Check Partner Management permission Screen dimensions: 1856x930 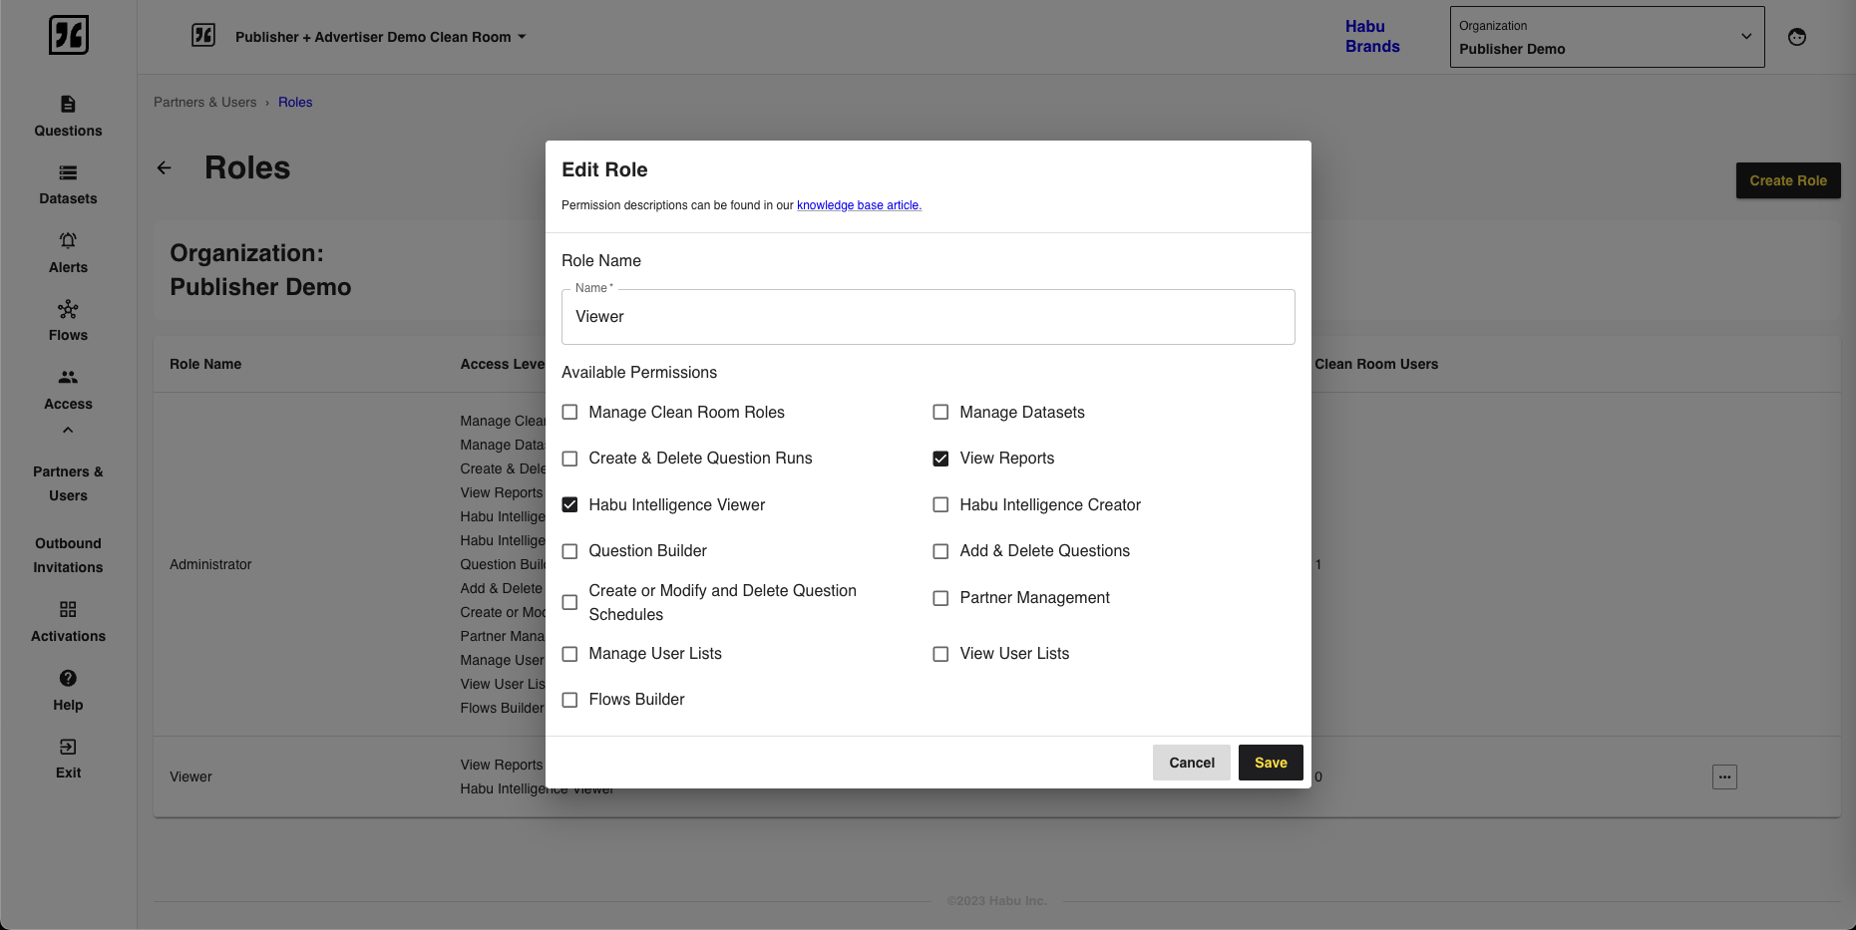[940, 598]
